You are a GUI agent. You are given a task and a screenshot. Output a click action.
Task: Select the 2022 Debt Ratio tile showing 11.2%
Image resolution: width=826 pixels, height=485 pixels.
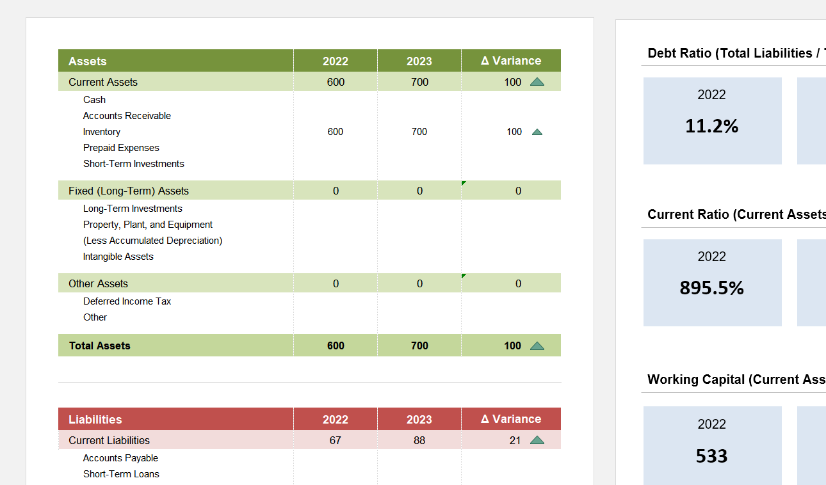(712, 120)
